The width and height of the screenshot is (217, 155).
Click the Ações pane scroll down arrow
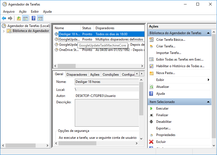tap(214, 145)
